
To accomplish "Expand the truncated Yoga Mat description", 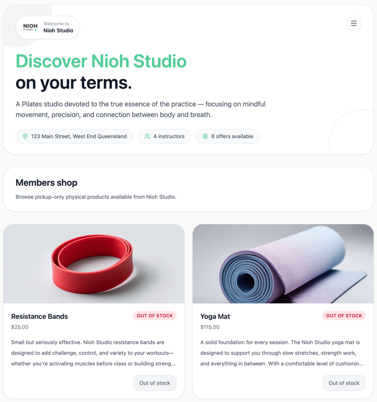I will coord(282,353).
